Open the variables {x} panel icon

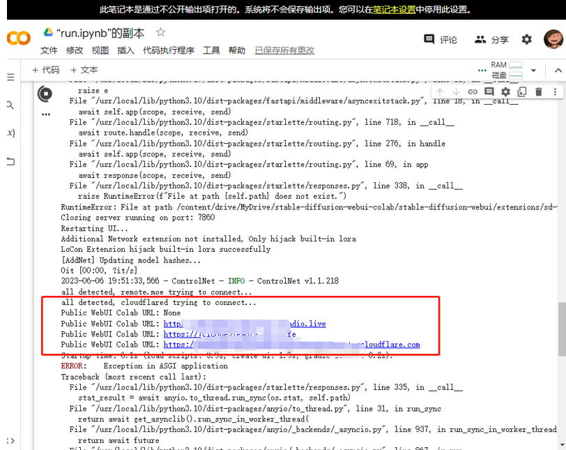[x=11, y=133]
